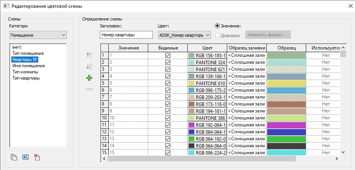This screenshot has height=170, width=355.
Task: Select row header number 7
Action: (105, 97)
